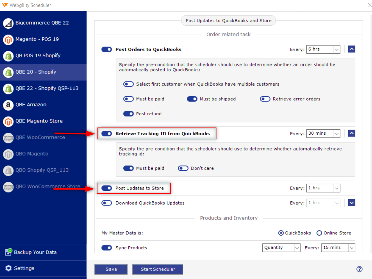This screenshot has width=372, height=279.
Task: Enable Download QuickBooks Updates switch
Action: coord(107,203)
